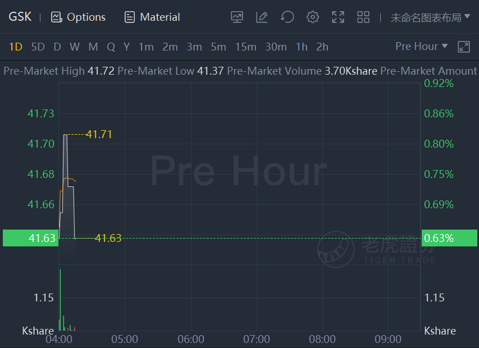
Task: Open the Material document icon
Action: (x=130, y=17)
